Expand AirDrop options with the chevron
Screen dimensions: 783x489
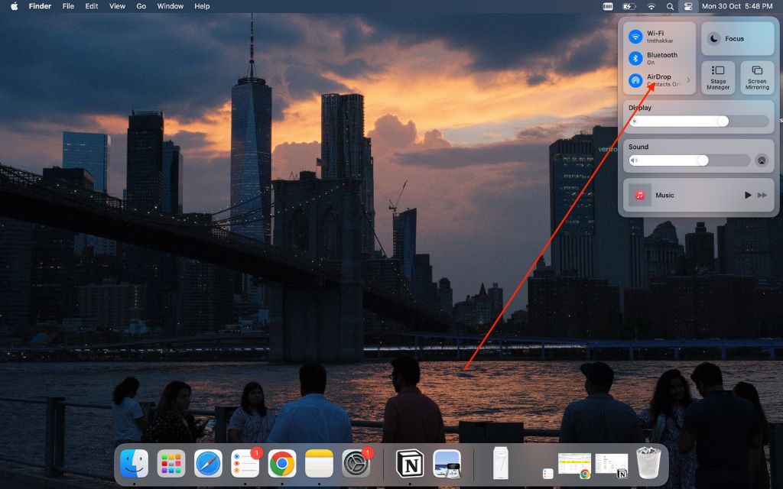[688, 80]
